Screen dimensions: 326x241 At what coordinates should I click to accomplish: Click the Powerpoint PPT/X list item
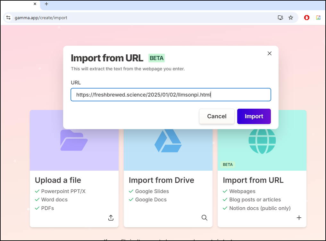[63, 191]
